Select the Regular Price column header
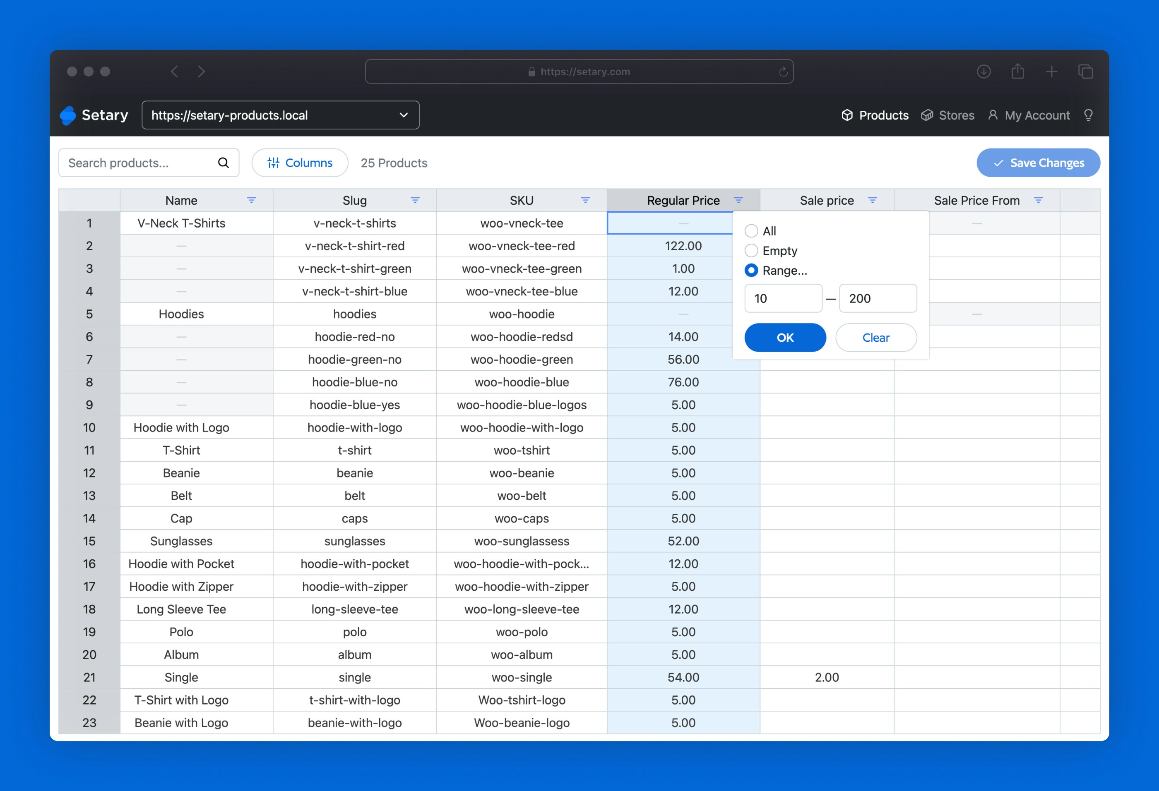 (683, 200)
